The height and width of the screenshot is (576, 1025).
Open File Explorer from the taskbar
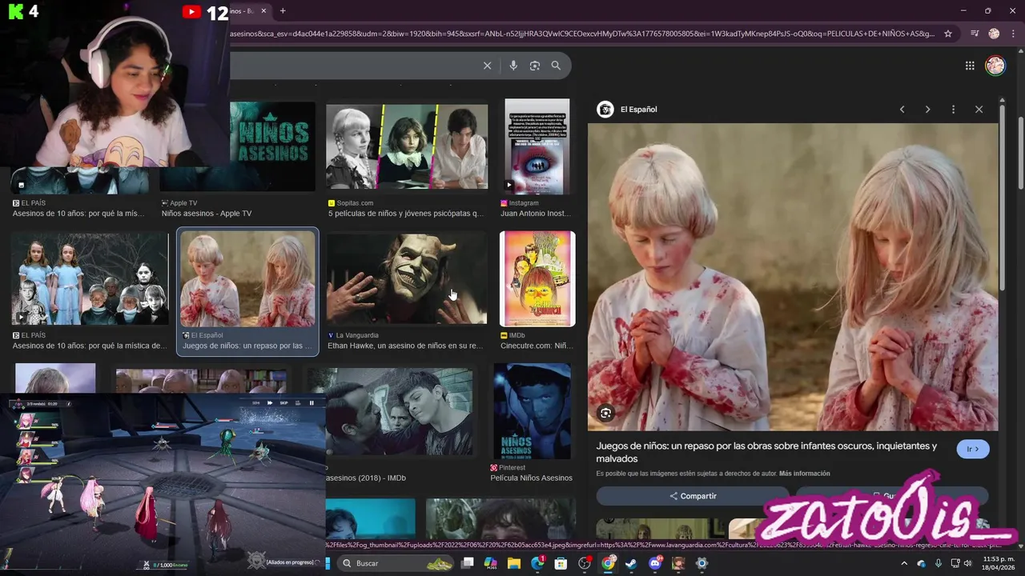coord(514,563)
